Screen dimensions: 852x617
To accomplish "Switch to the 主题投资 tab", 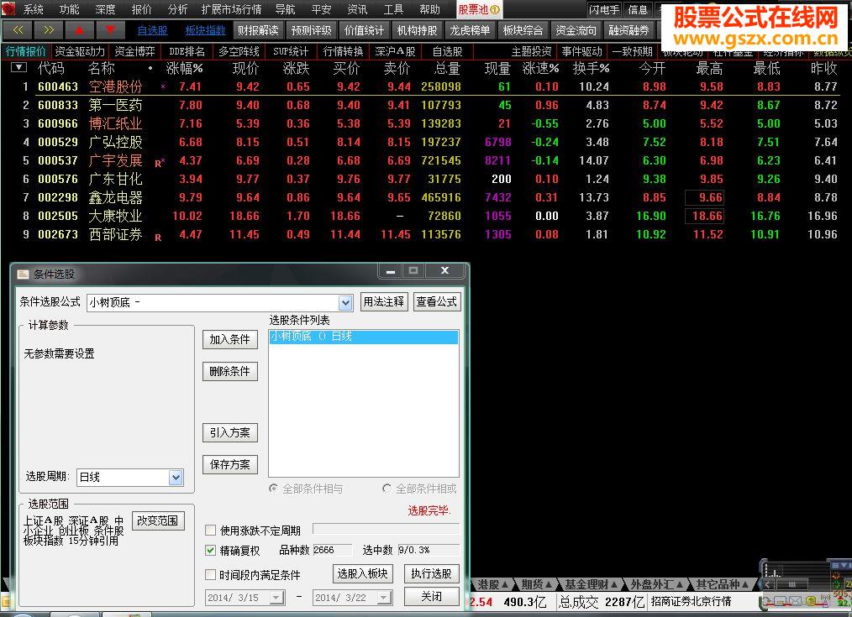I will pyautogui.click(x=531, y=51).
